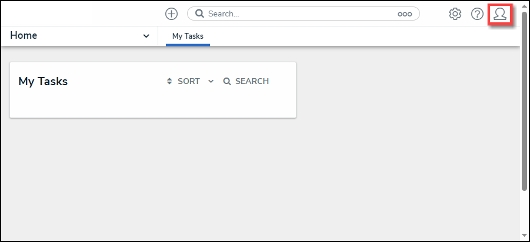Open the user profile icon

pos(500,14)
